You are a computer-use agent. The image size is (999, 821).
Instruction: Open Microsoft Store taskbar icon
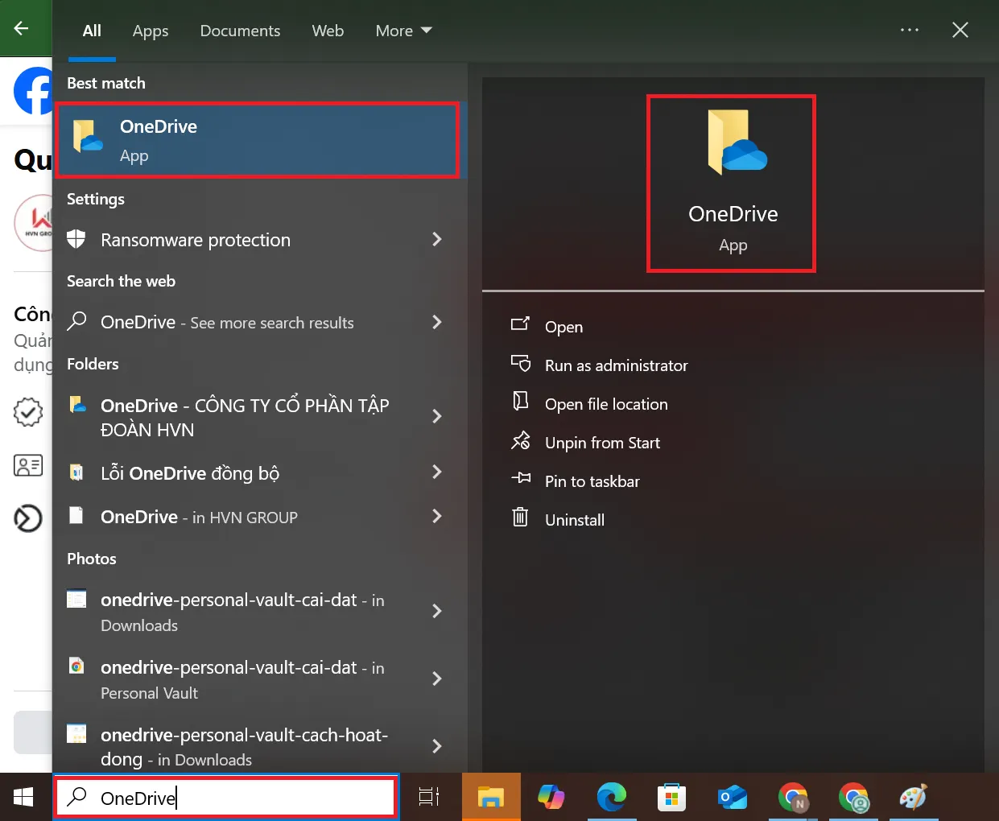tap(671, 798)
